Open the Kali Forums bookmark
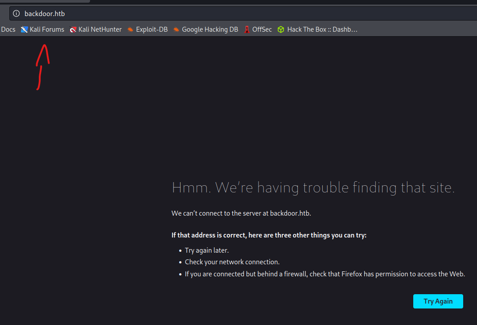Screen dimensions: 477x325 [42, 29]
